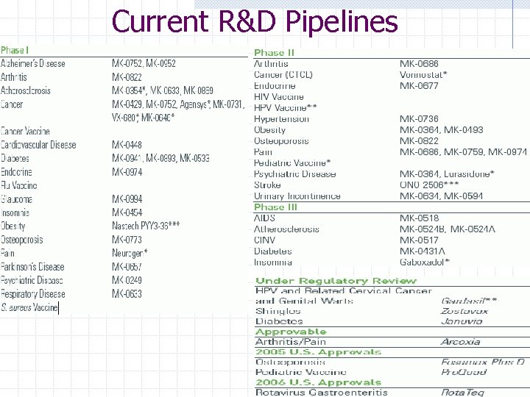Image resolution: width=530 pixels, height=397 pixels.
Task: Select the 'Fosamax Plus D' product name
Action: (483, 362)
